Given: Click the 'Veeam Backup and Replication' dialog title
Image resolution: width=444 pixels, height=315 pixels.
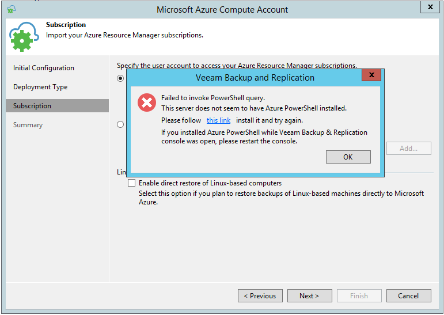Looking at the screenshot, I should [255, 78].
